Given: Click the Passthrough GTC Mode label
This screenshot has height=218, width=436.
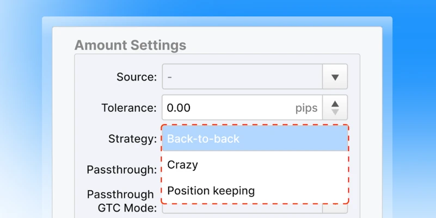Looking at the screenshot, I should tap(122, 201).
